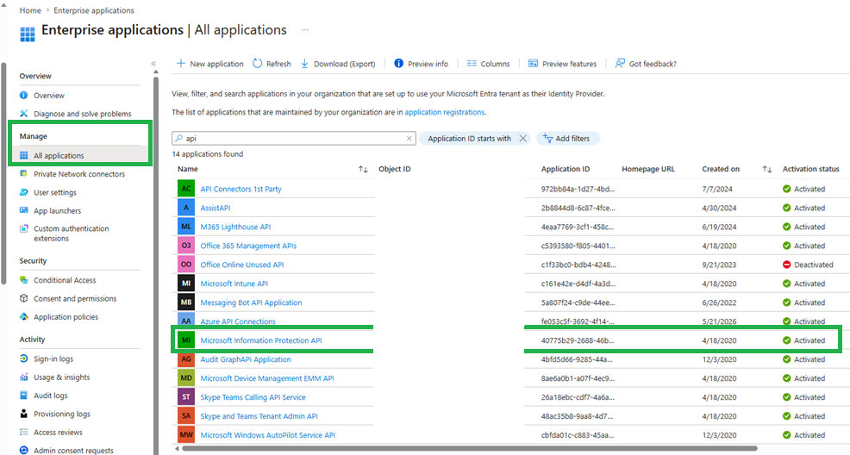Open Preview features
Screen dimensions: 850x455
click(563, 64)
